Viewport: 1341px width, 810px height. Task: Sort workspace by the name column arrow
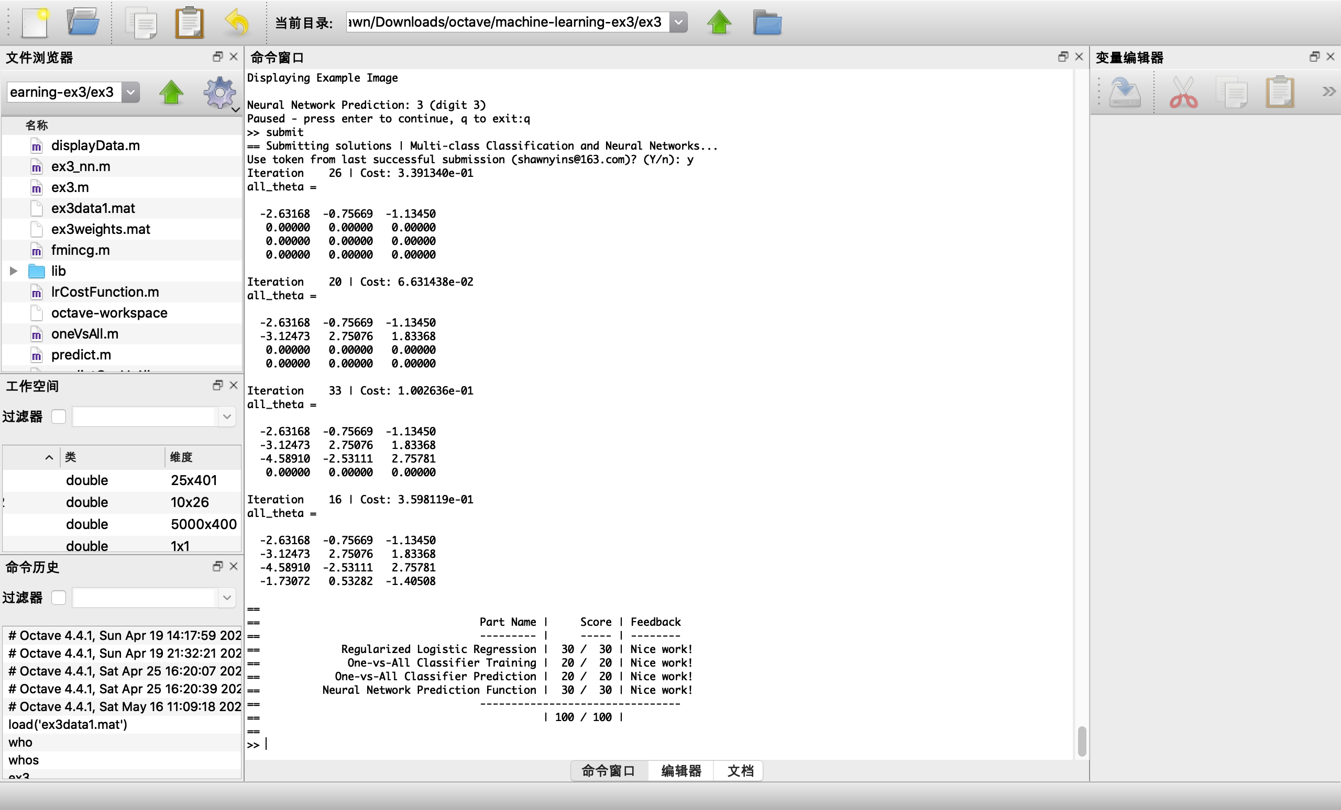pyautogui.click(x=49, y=457)
